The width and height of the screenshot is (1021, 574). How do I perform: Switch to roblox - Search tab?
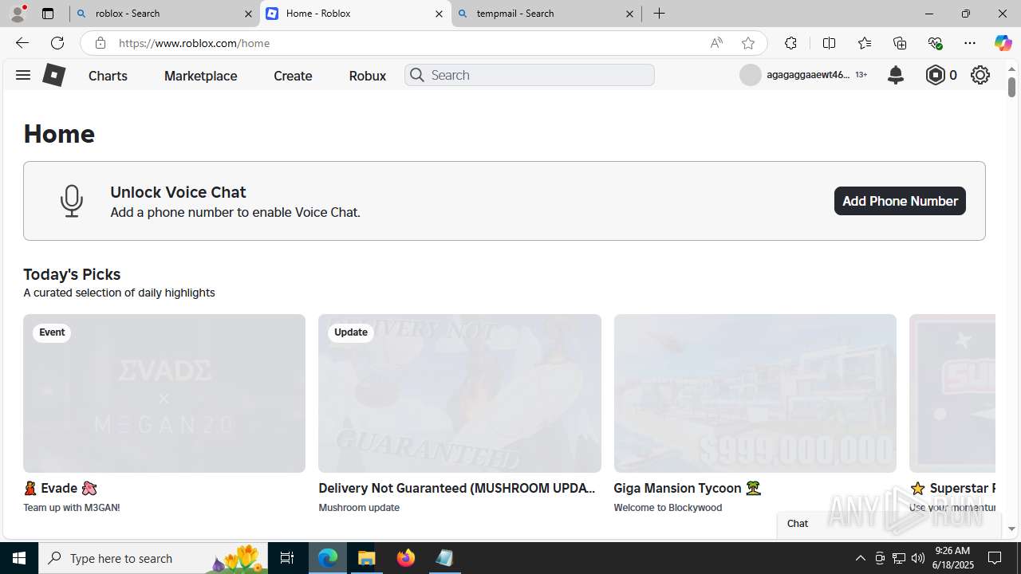(164, 14)
